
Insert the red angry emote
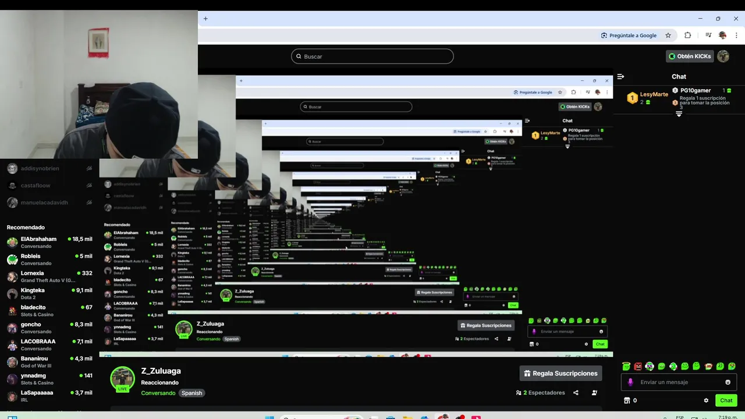click(638, 366)
